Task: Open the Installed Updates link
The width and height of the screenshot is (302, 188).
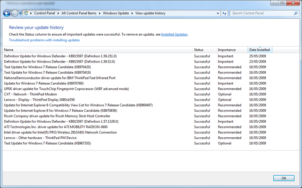Action: point(174,34)
